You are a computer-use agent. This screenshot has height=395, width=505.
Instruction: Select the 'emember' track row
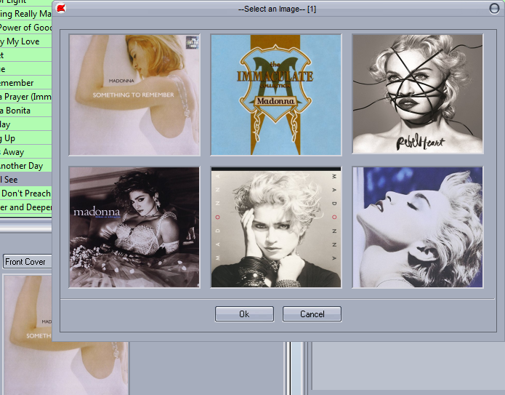[25, 82]
